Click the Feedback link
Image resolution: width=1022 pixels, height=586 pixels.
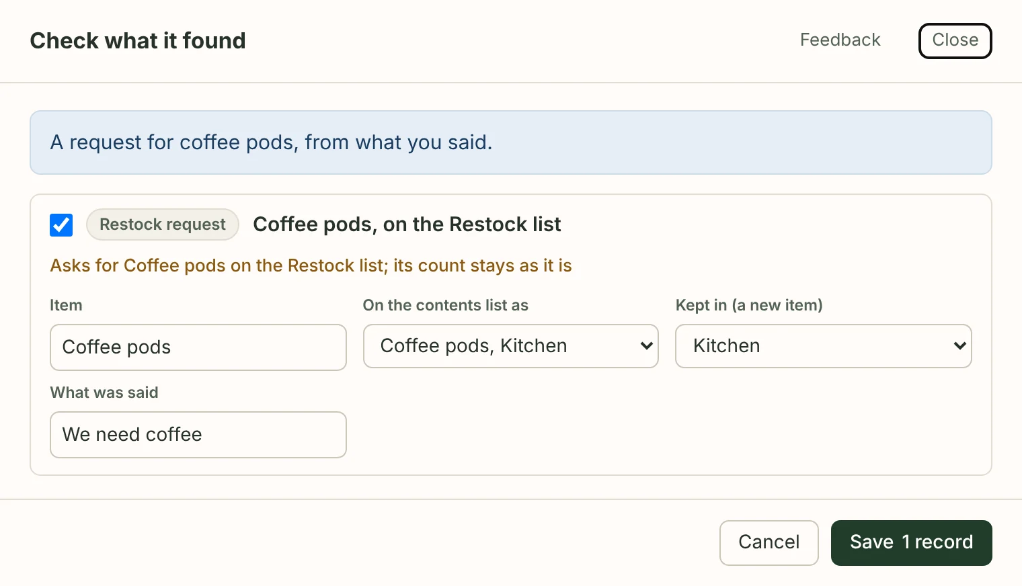pyautogui.click(x=840, y=40)
